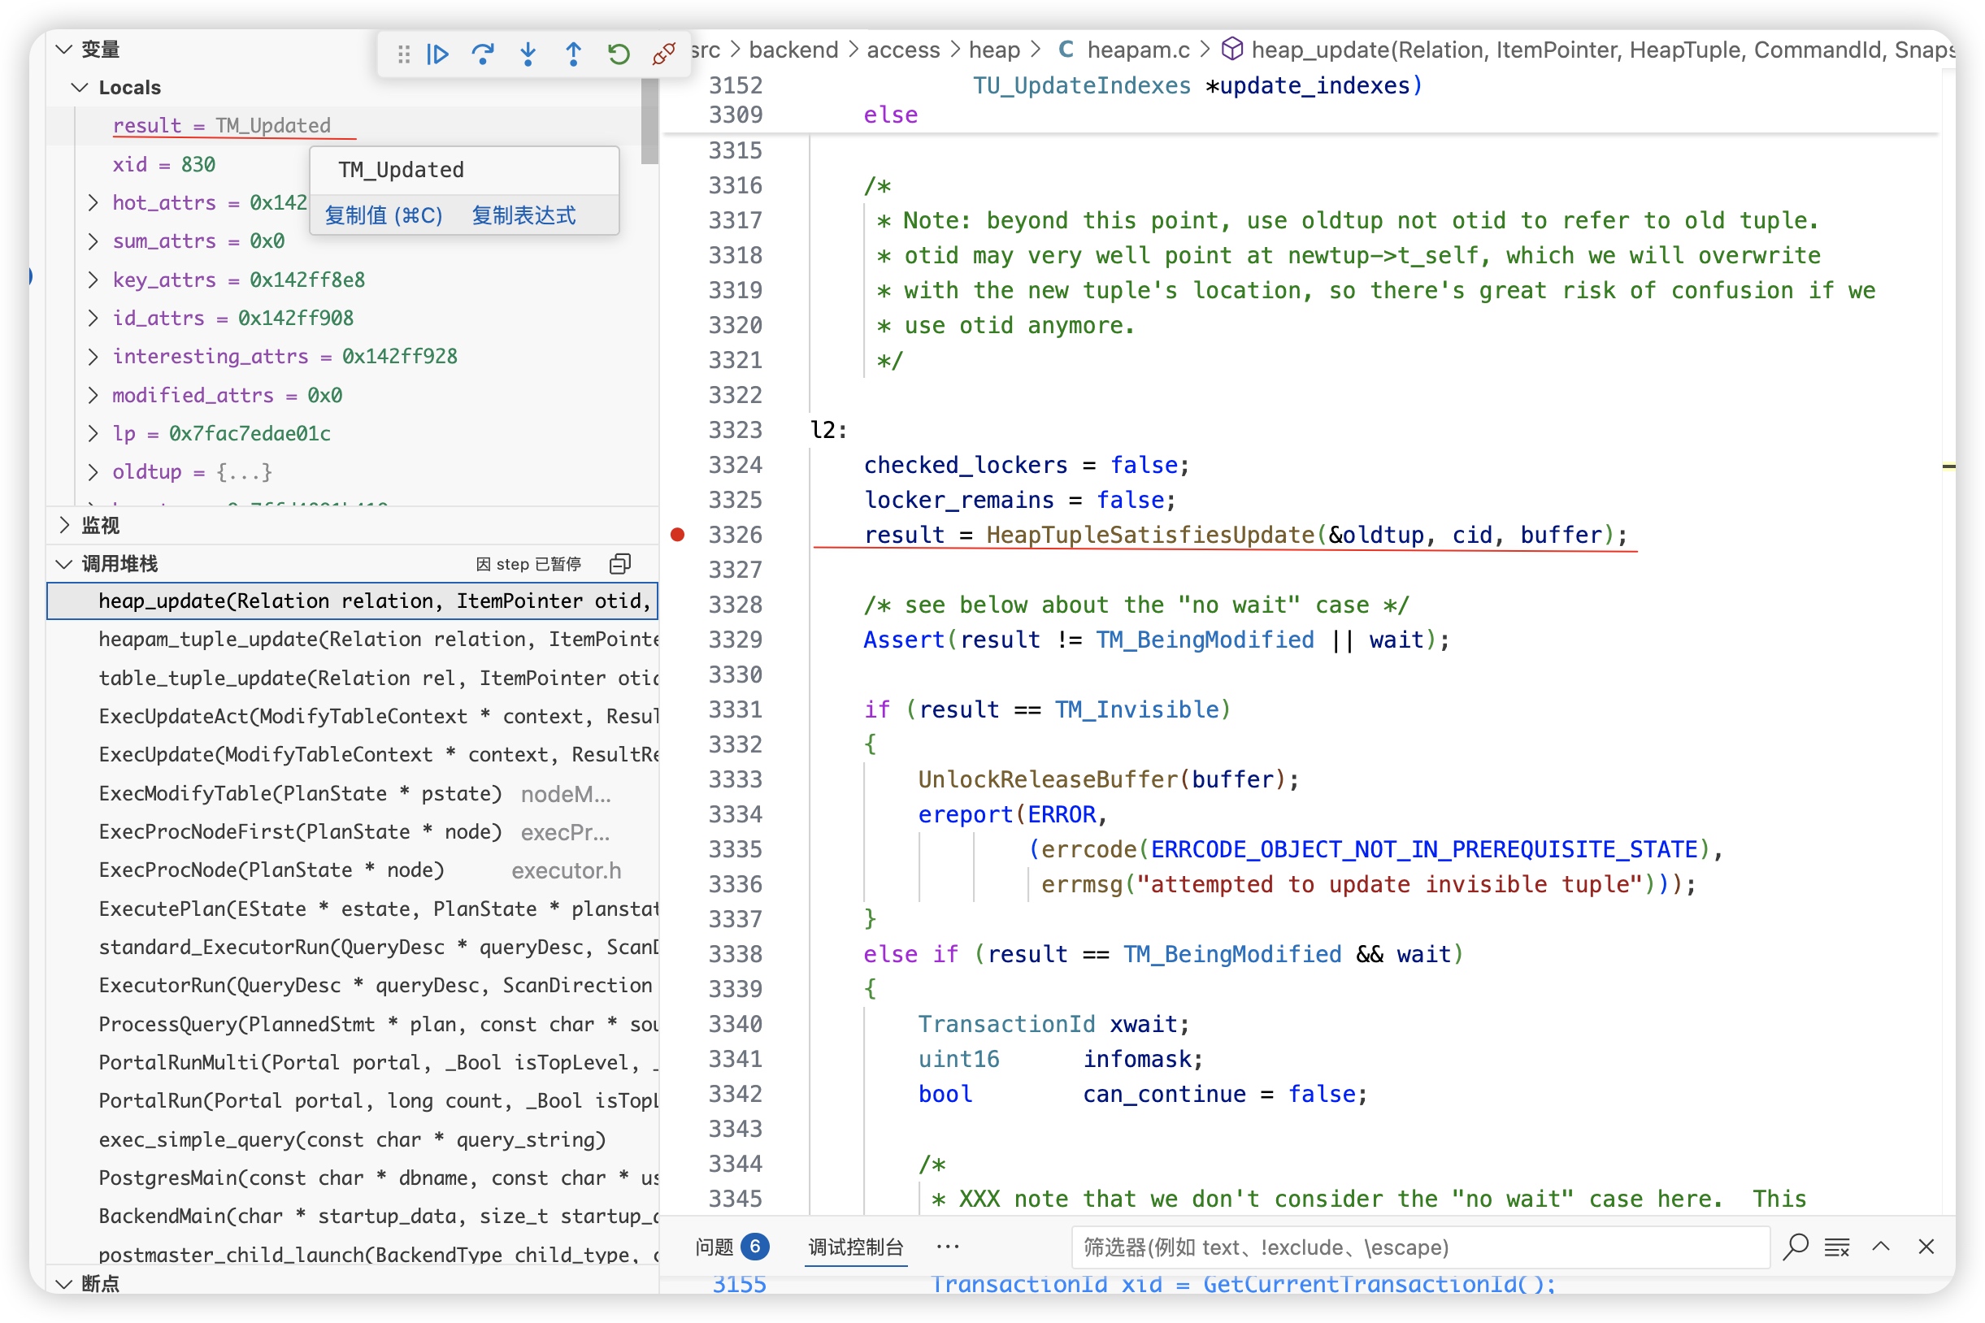Click the Step Out arrow icon
The image size is (1985, 1323).
pyautogui.click(x=573, y=54)
